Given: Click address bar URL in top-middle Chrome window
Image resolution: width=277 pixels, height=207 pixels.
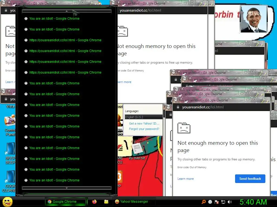Looking at the screenshot, I should pos(140,11).
